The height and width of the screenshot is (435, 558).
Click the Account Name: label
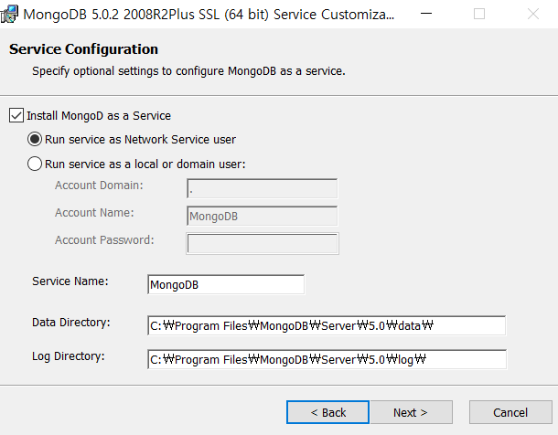94,213
